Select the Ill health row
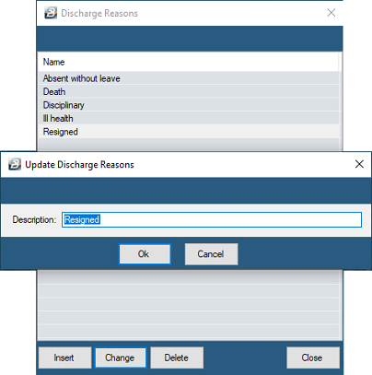The image size is (372, 375). tap(189, 118)
